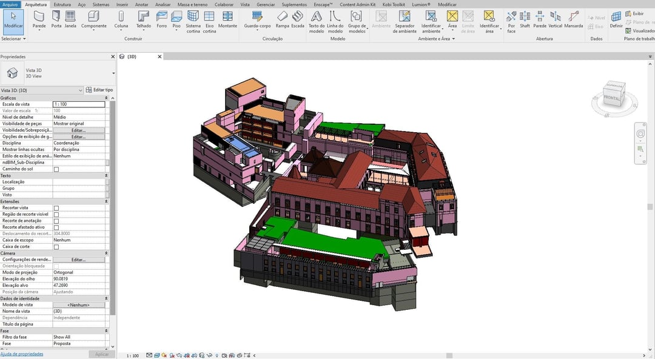Select the Parede wall tool

click(39, 20)
